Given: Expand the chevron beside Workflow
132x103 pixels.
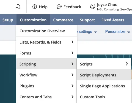Looking at the screenshot, I should [x=73, y=75].
